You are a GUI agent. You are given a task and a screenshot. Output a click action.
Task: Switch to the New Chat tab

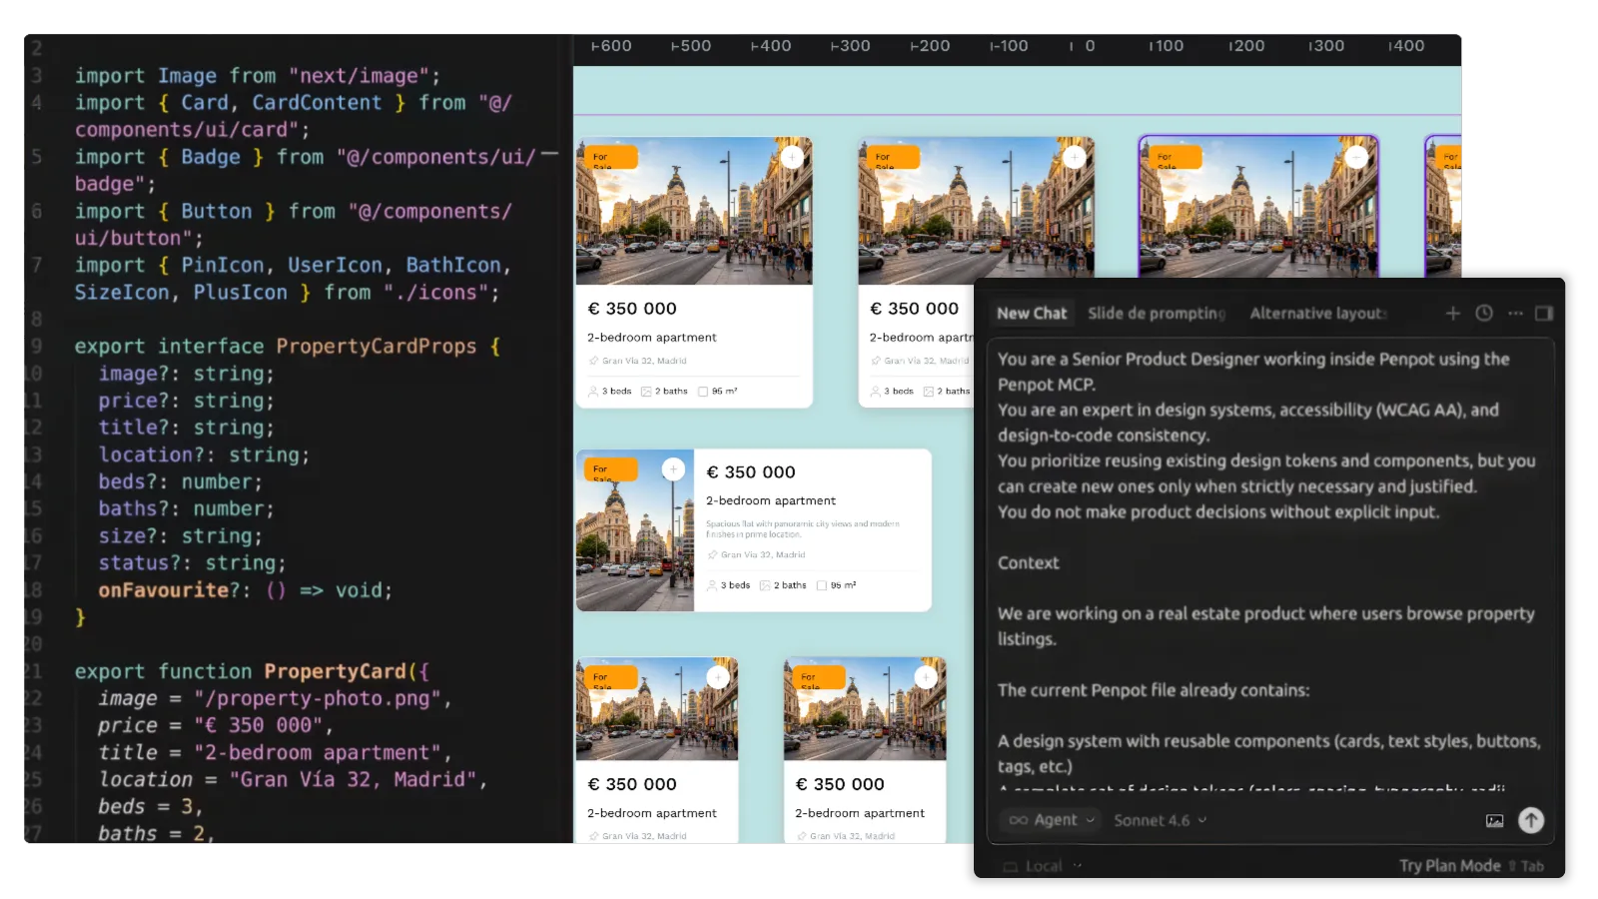click(x=1032, y=314)
